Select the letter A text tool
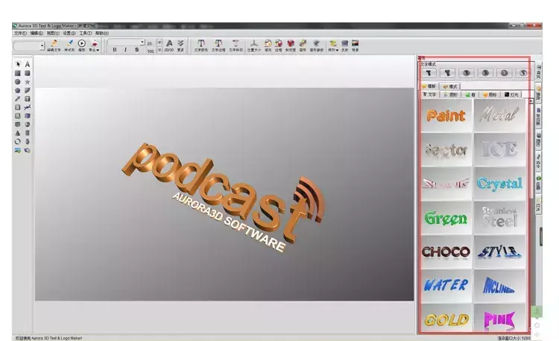Image resolution: width=559 pixels, height=341 pixels. click(x=28, y=64)
